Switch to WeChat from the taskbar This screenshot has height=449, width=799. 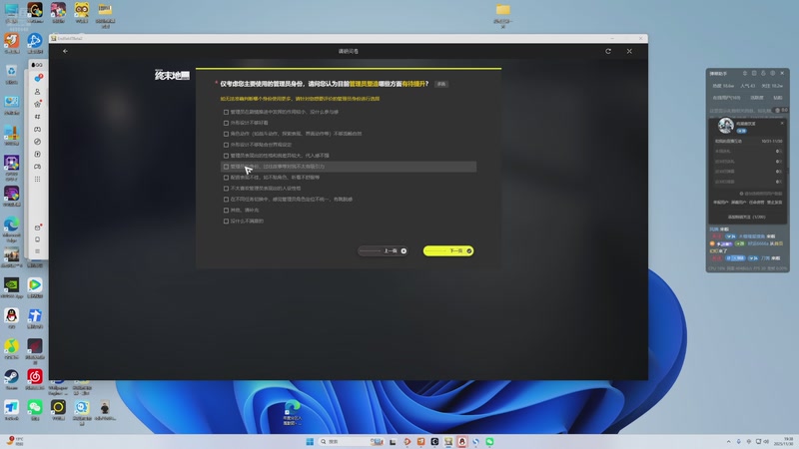489,441
